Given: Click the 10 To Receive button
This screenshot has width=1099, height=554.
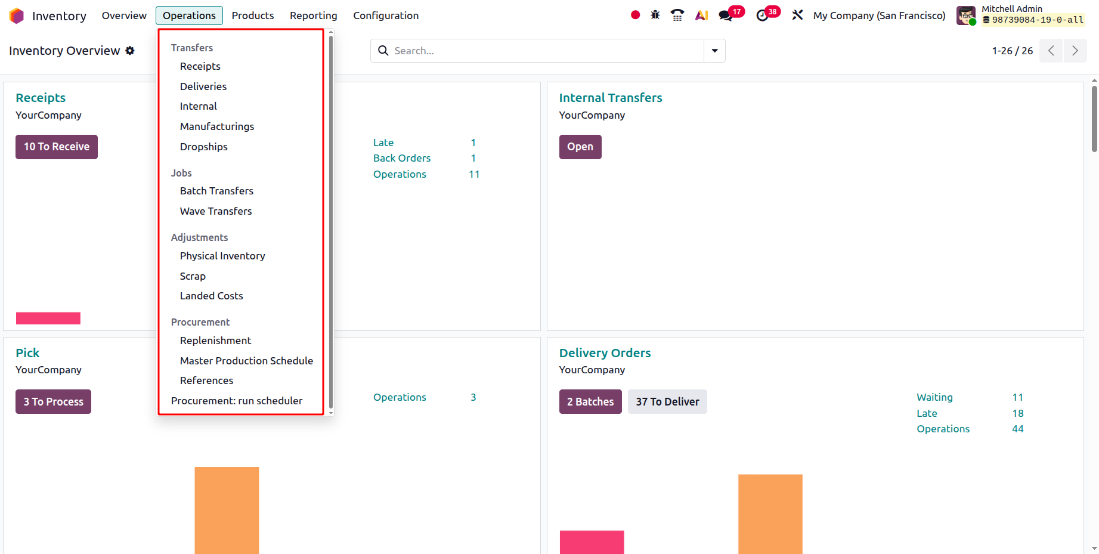Looking at the screenshot, I should pos(56,147).
